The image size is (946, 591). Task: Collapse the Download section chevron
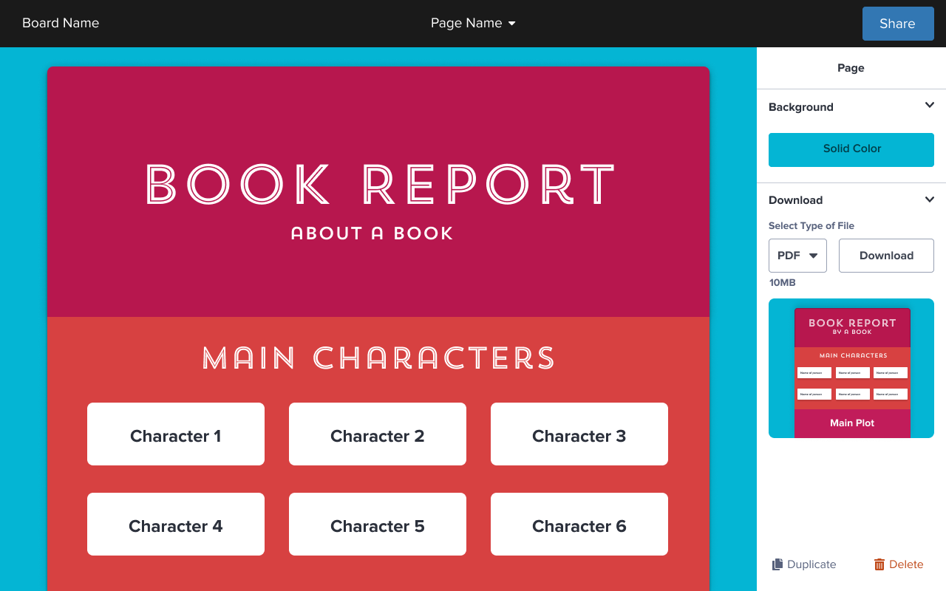coord(930,199)
